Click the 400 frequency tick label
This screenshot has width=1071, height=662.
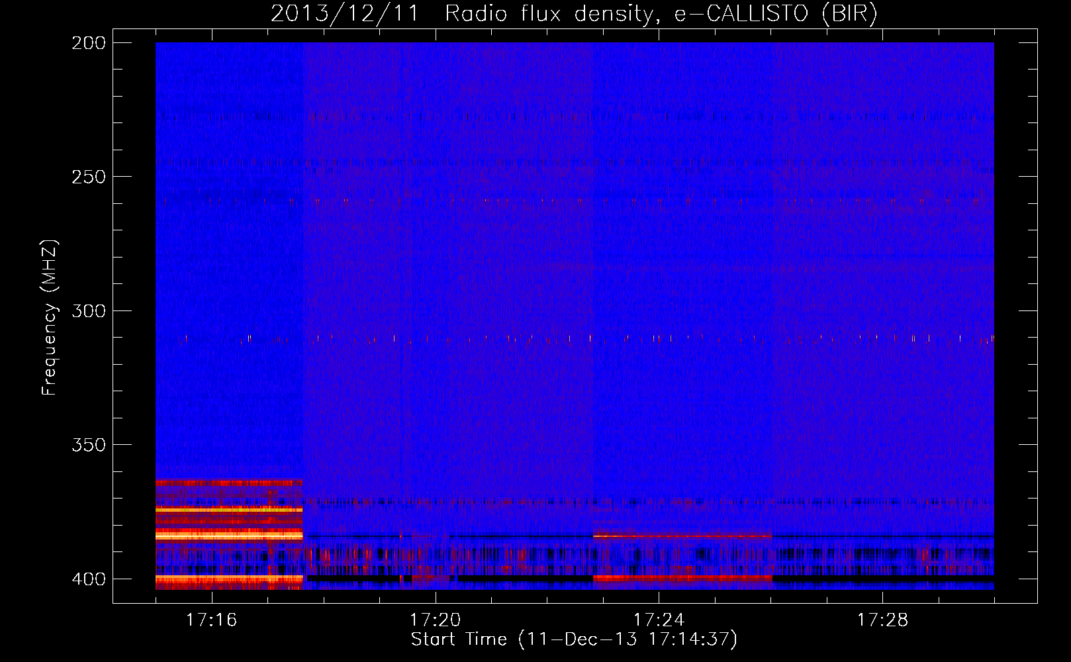(x=89, y=579)
